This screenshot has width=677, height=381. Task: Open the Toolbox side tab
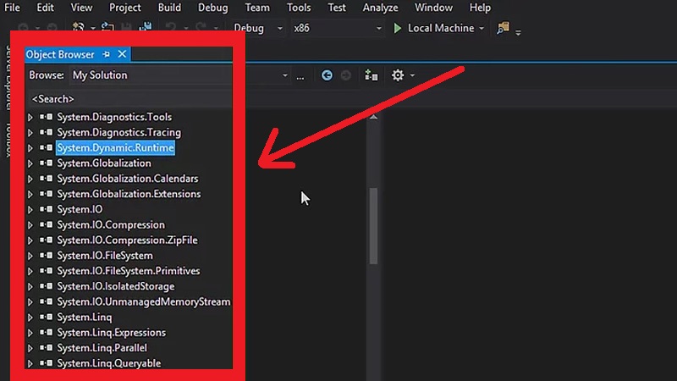tap(8, 139)
